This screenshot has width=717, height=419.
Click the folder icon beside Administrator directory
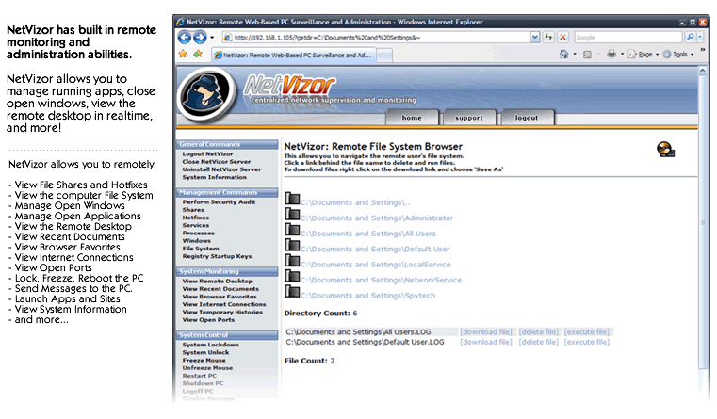click(x=291, y=215)
